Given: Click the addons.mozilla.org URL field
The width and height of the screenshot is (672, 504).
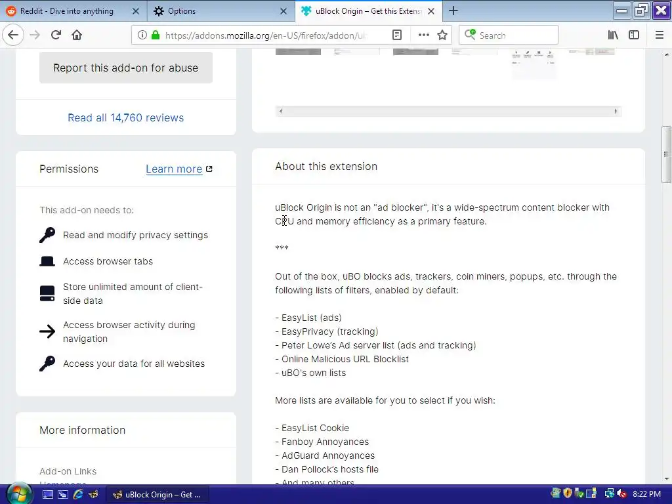Looking at the screenshot, I should click(266, 35).
